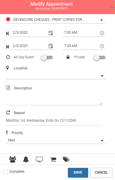This screenshot has width=115, height=180.
Task: Open attendees people icon
Action: (x=13, y=159)
